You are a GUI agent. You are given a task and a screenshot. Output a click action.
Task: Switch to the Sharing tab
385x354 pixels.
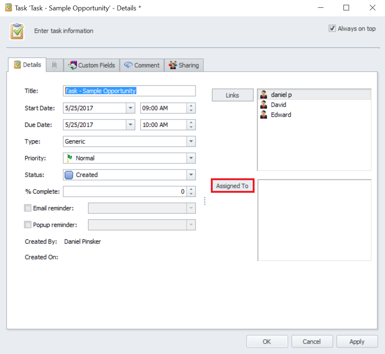pos(184,65)
